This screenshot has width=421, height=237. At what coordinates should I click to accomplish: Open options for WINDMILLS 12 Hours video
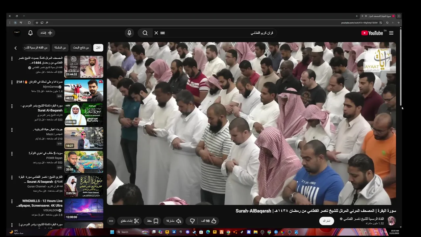(x=12, y=201)
